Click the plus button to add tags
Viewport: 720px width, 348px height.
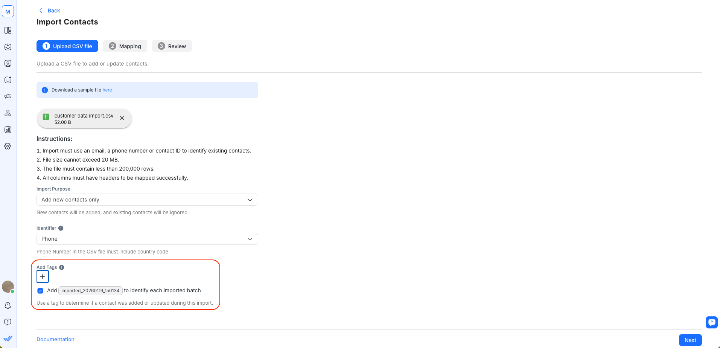click(43, 276)
